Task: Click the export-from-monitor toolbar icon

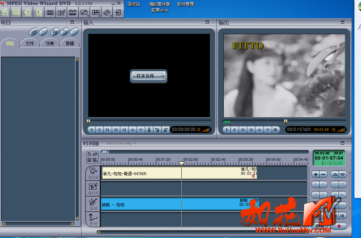Action: click(x=39, y=12)
